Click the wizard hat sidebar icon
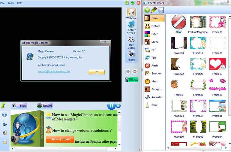This screenshot has width=231, height=152. 4,124
